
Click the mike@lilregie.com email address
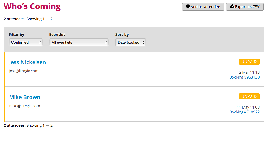(x=24, y=106)
